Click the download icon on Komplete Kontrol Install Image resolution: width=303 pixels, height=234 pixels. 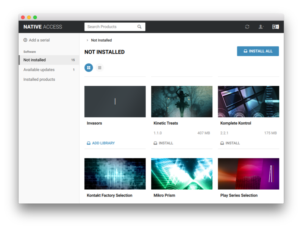point(222,143)
